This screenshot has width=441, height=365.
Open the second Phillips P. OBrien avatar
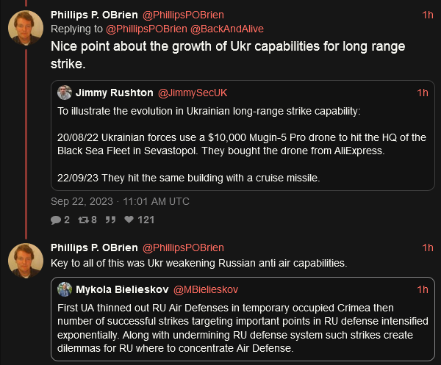[x=24, y=262]
